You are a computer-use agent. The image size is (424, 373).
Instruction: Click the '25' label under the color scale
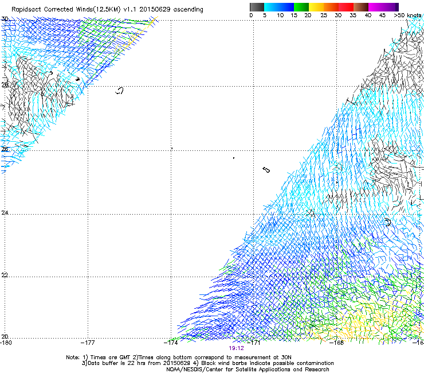[x=324, y=15]
